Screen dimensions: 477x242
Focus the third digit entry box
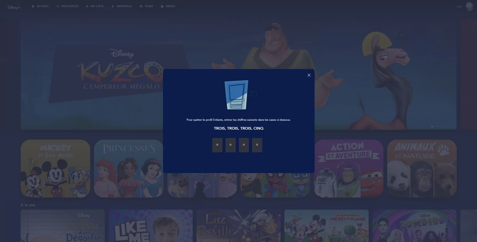pos(244,145)
